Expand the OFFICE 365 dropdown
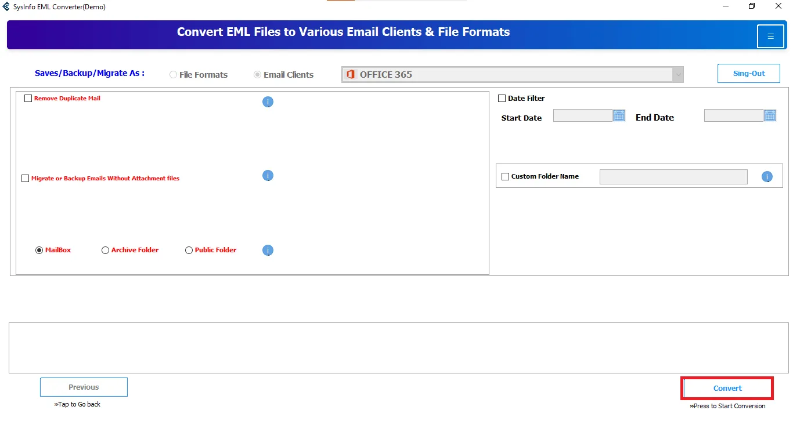Screen dimensions: 793x421 coord(677,75)
